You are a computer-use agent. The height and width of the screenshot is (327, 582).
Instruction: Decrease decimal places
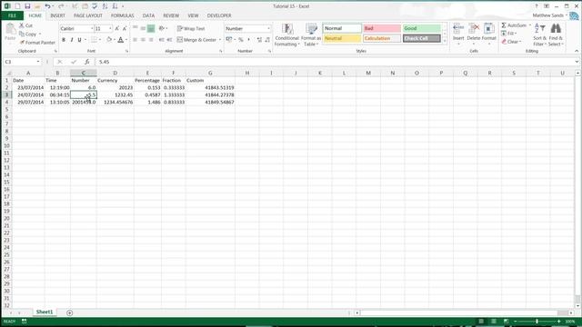(x=267, y=40)
